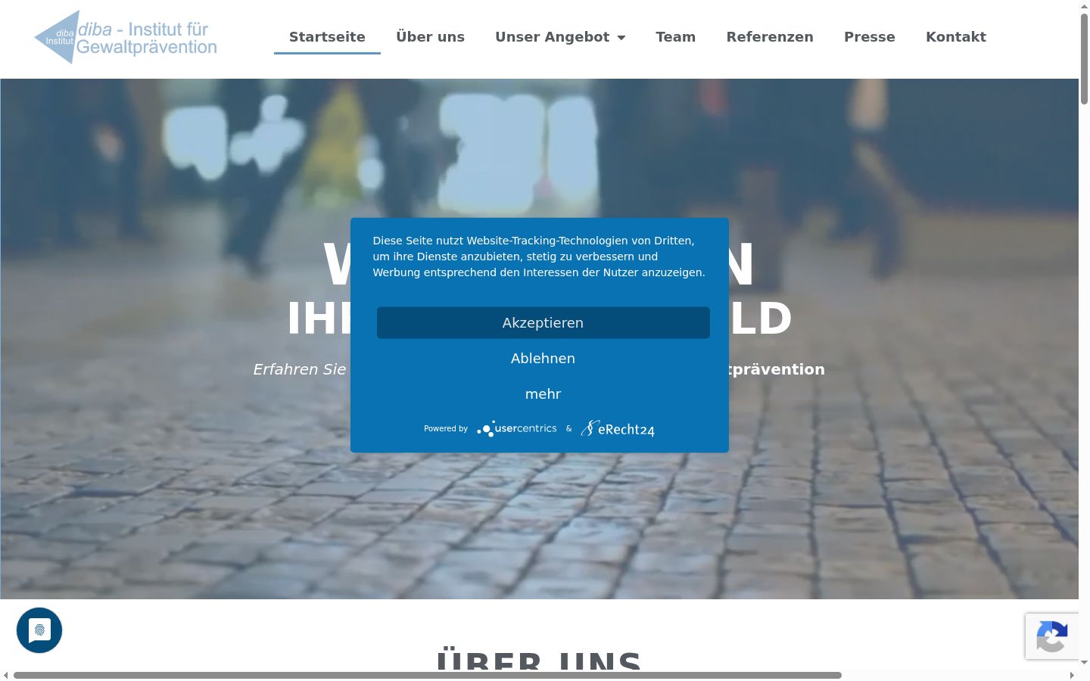Click the eRecht24 logo in consent dialog
1090x681 pixels.
pos(618,429)
